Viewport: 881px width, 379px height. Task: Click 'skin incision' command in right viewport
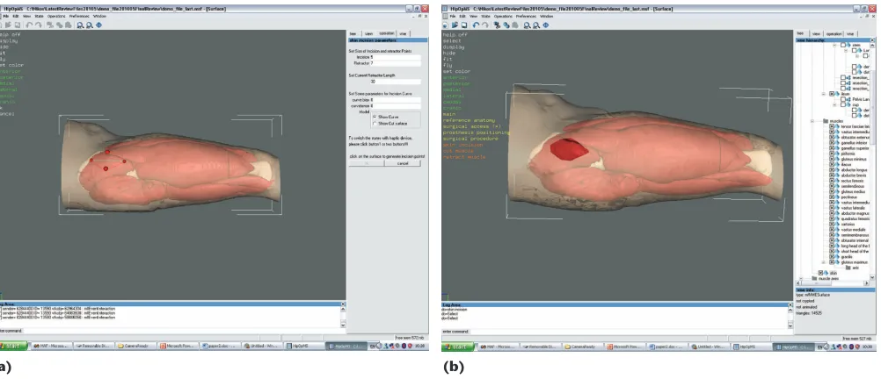pyautogui.click(x=463, y=145)
